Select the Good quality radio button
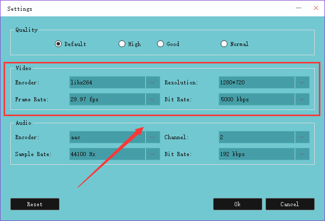This screenshot has height=221, width=325. point(160,44)
